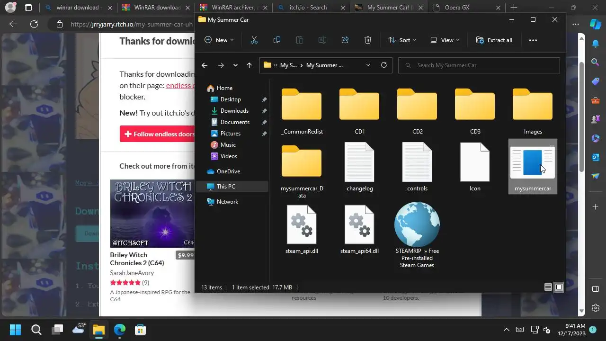Open the Edge sidebar Search icon
The image size is (606, 341).
point(596,62)
